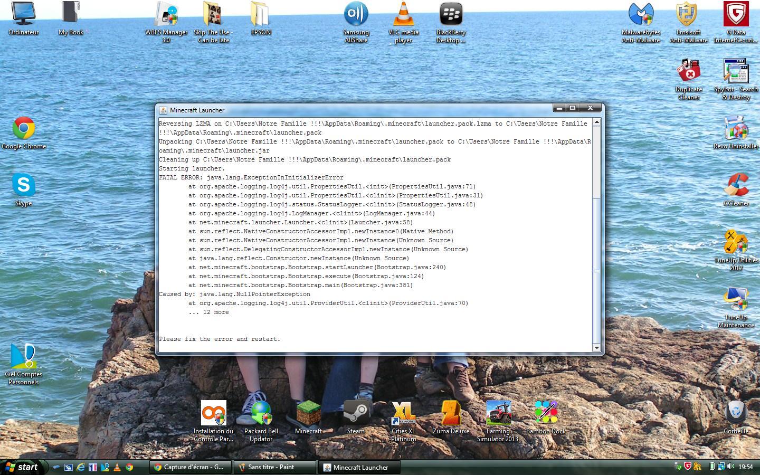This screenshot has width=760, height=475.
Task: Launch Minecraft desktop shortcut
Action: pos(308,417)
